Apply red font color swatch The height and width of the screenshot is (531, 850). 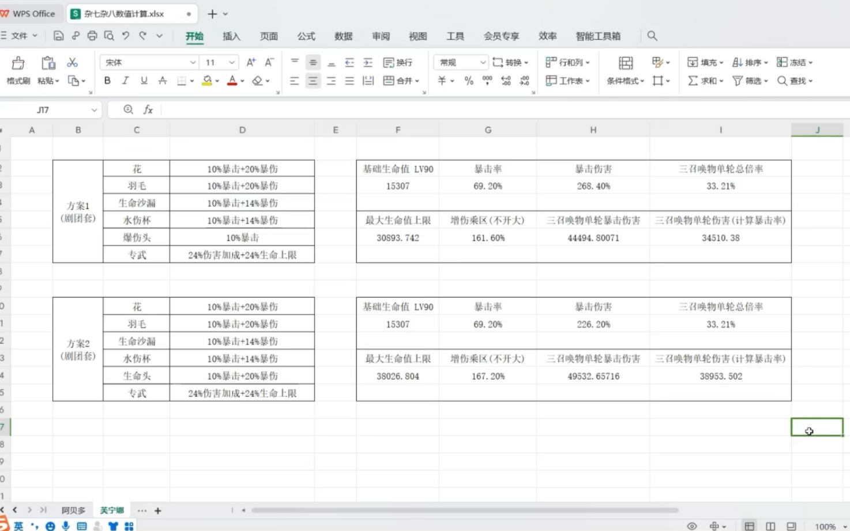click(232, 81)
